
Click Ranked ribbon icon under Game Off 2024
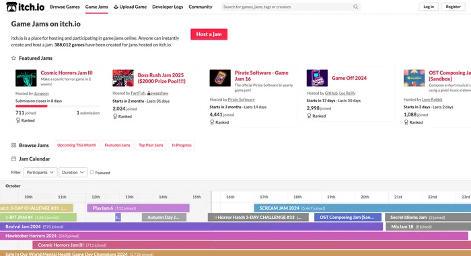point(309,116)
